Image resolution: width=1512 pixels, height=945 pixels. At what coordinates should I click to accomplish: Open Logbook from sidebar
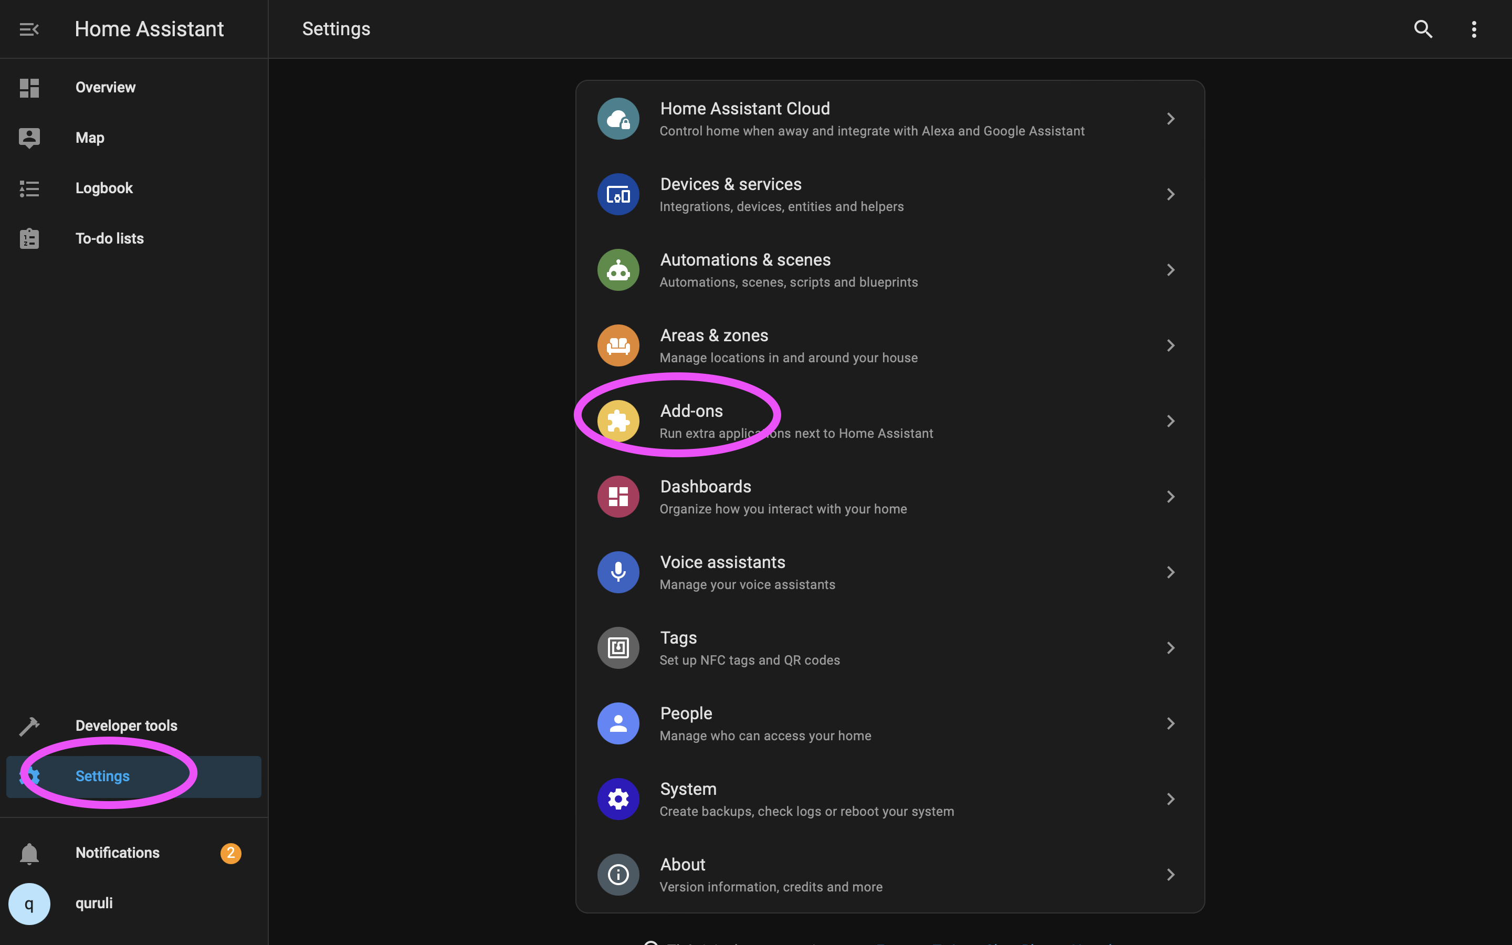[104, 188]
